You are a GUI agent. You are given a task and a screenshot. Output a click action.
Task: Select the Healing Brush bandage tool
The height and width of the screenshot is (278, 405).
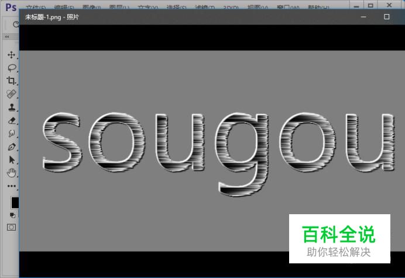click(x=11, y=94)
